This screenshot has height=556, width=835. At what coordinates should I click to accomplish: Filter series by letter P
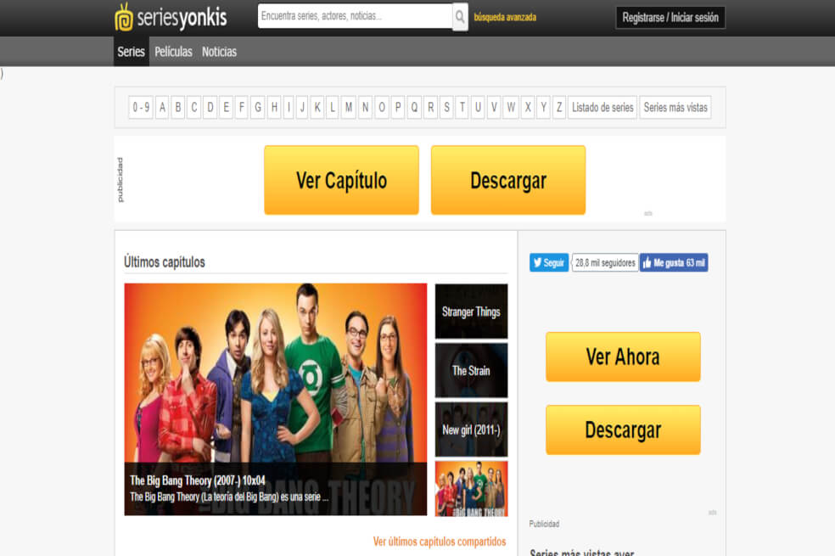point(398,108)
